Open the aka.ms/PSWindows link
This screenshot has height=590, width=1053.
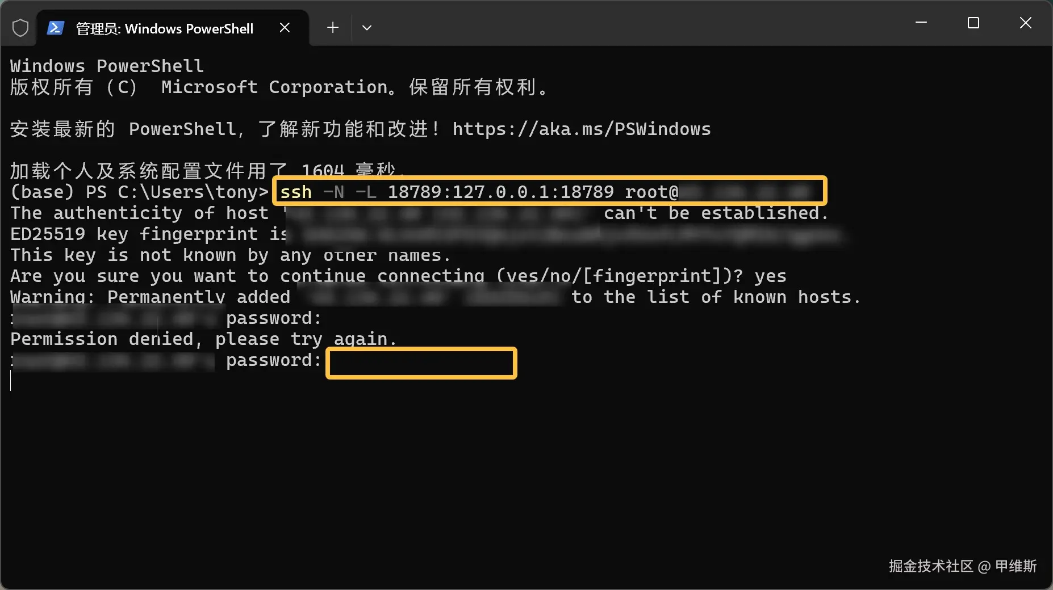tap(581, 129)
